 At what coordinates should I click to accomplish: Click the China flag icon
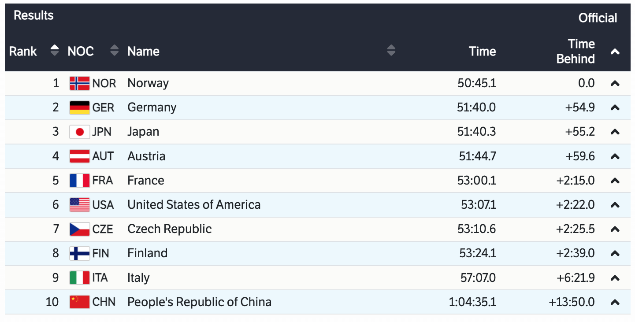pos(79,302)
